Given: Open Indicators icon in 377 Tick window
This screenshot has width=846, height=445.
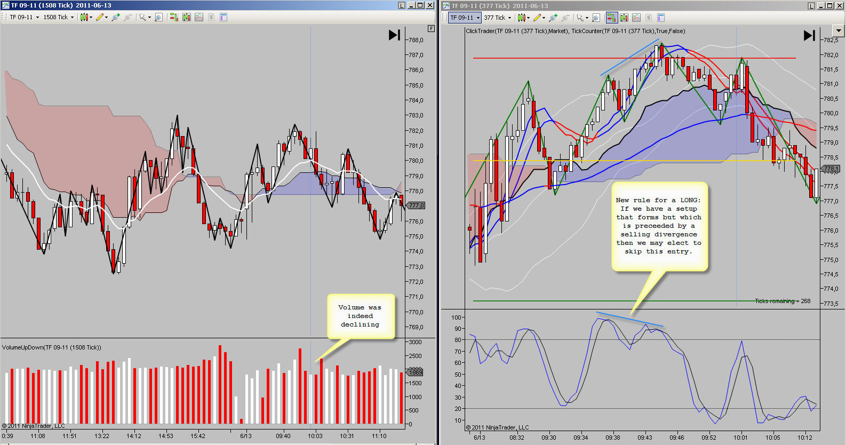Looking at the screenshot, I should click(624, 18).
